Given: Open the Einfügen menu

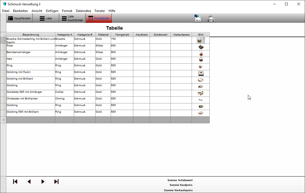Looking at the screenshot, I should (x=52, y=11).
